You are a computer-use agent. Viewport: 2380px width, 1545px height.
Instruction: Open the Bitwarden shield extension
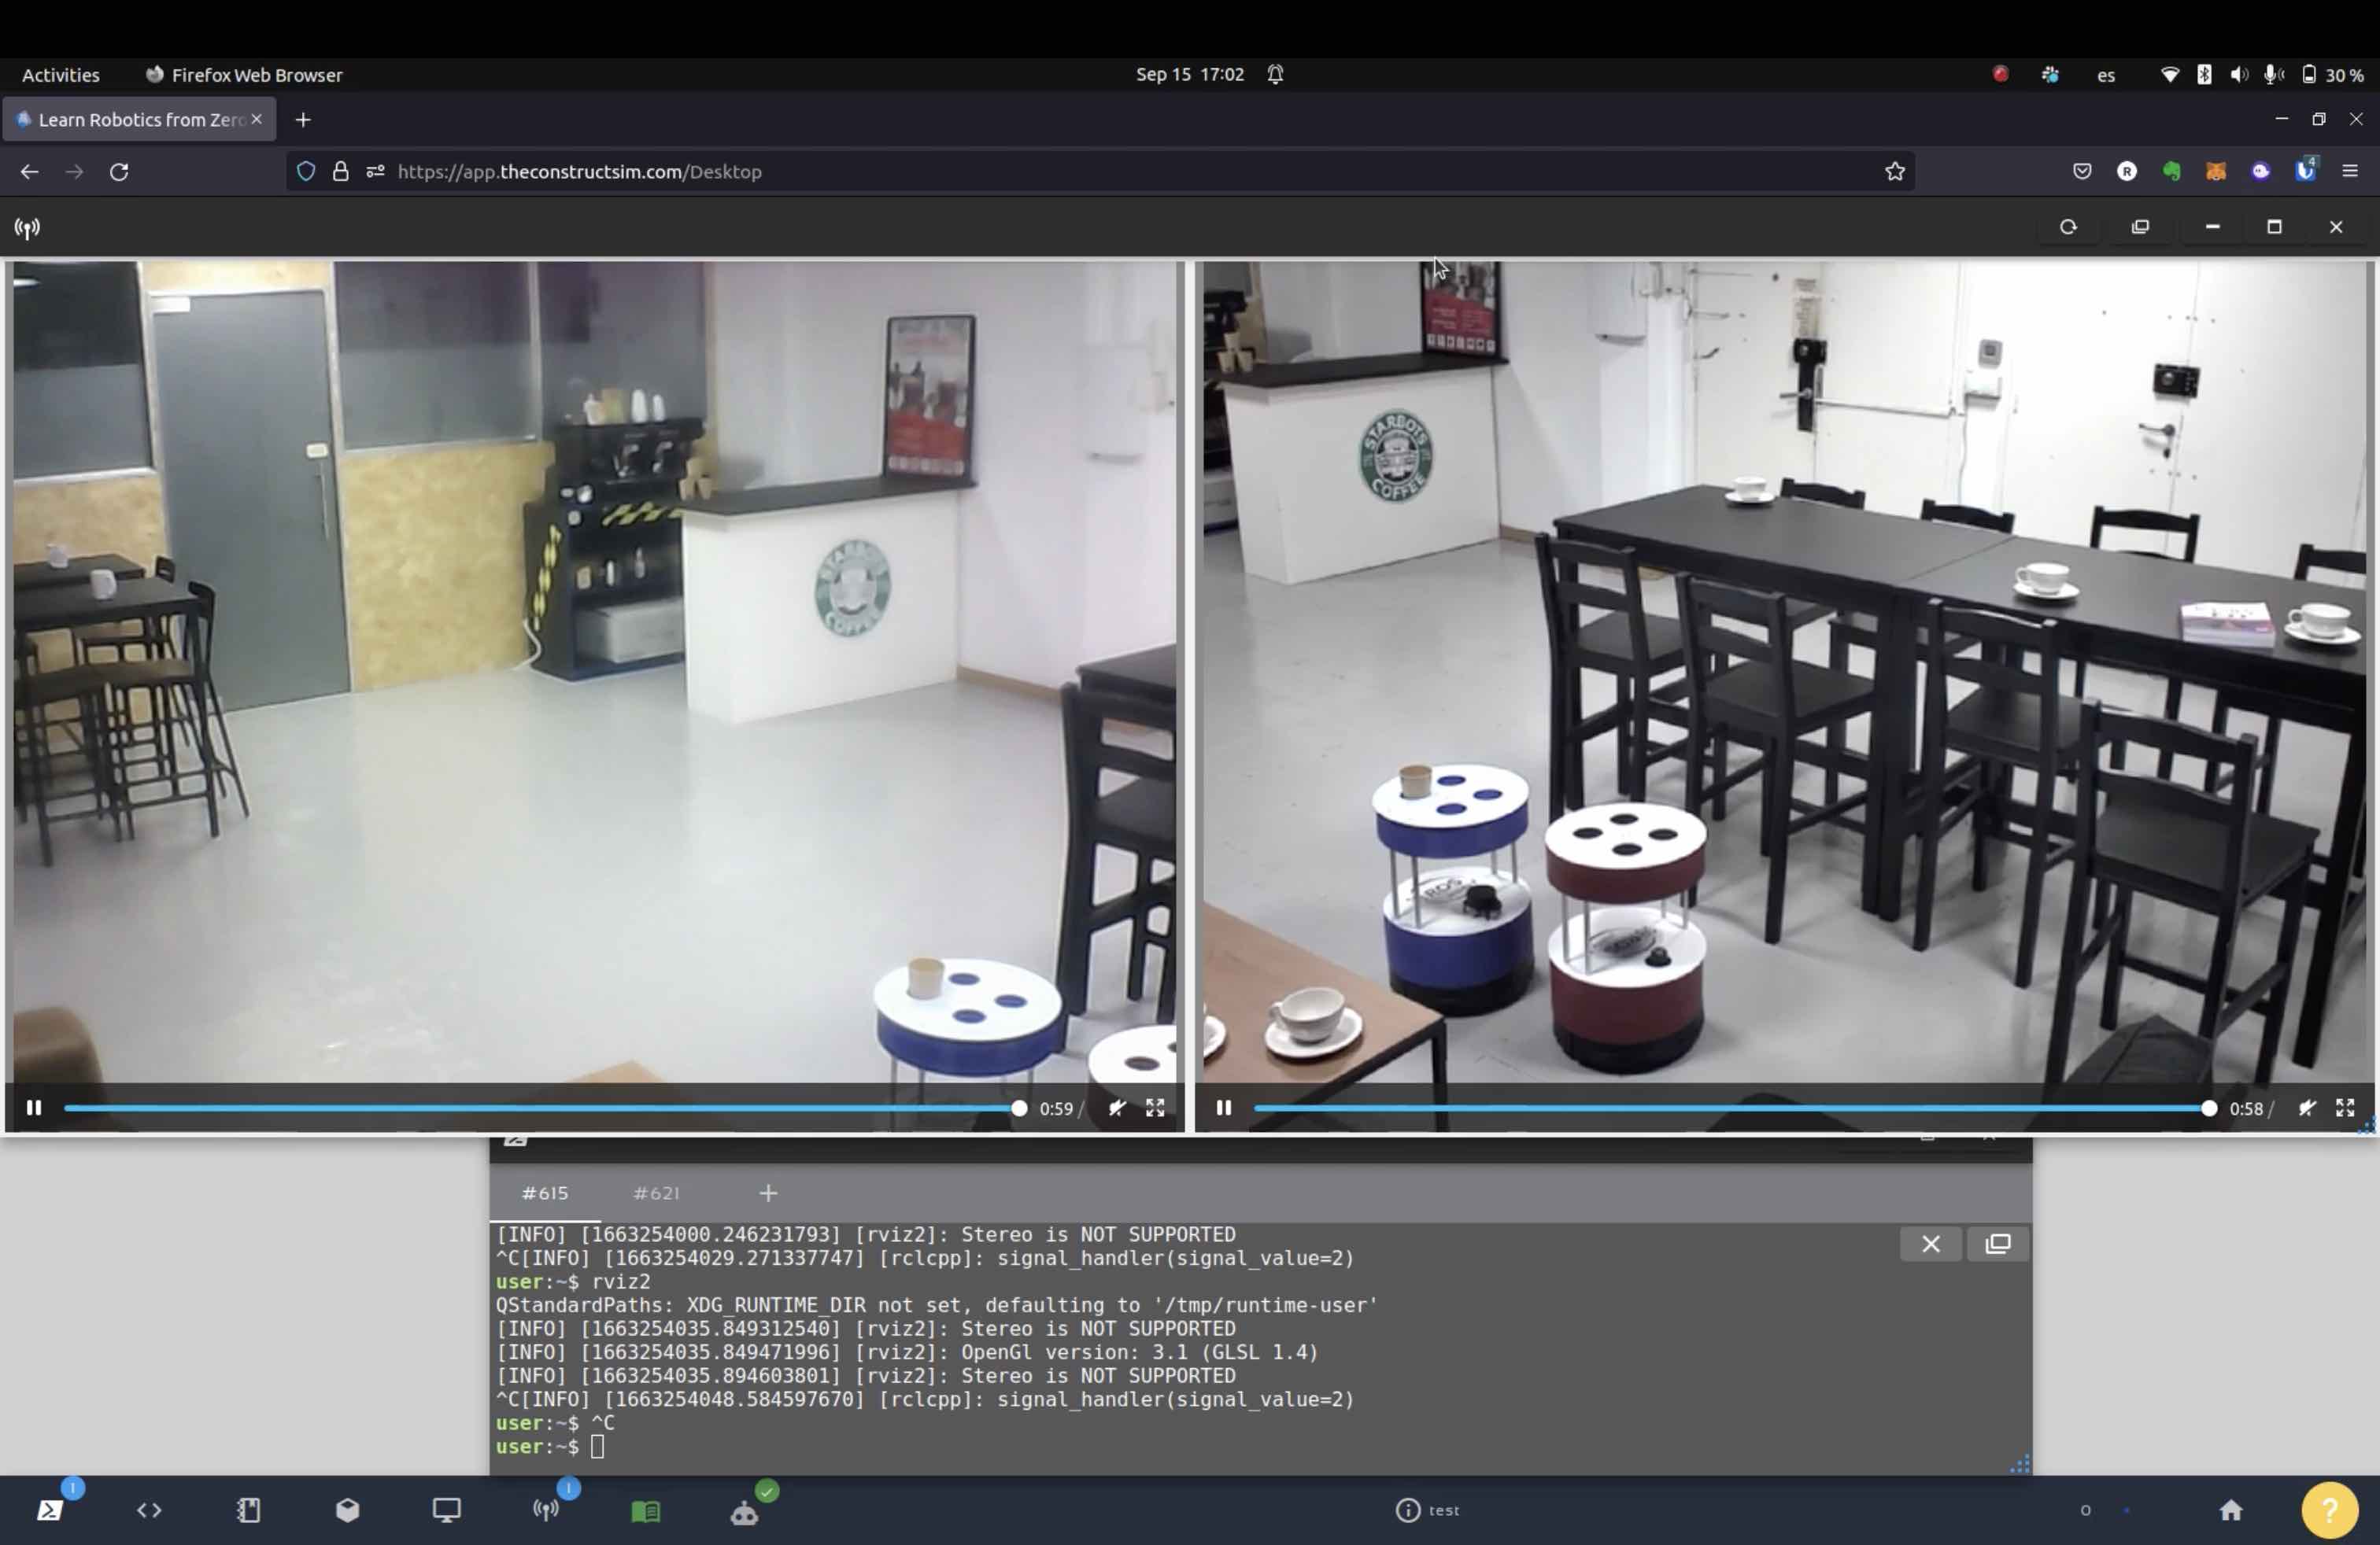pyautogui.click(x=2305, y=170)
